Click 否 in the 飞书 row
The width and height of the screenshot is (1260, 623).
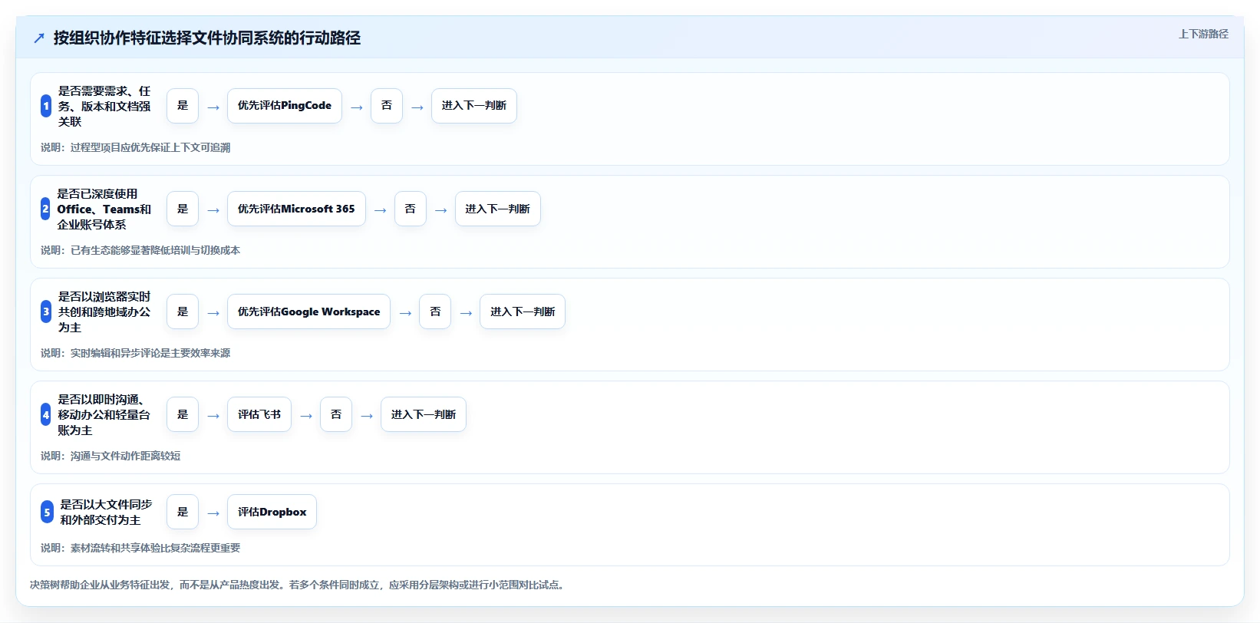(336, 414)
